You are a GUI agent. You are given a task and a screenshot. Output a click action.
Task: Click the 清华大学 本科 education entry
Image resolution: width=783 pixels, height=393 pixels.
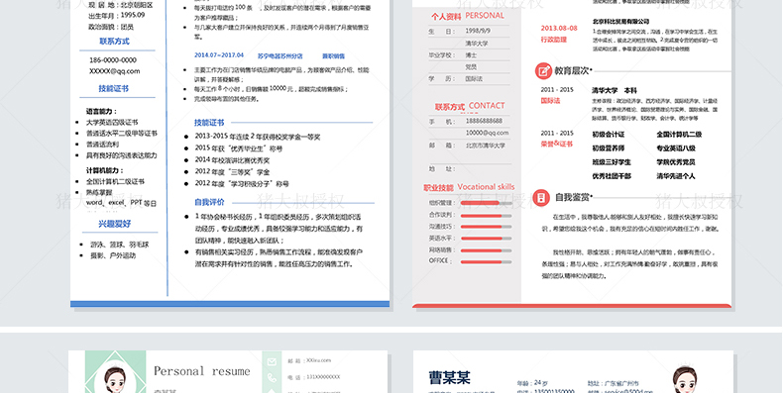[615, 91]
